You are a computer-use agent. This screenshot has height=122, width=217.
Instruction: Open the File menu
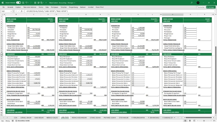click(4, 7)
